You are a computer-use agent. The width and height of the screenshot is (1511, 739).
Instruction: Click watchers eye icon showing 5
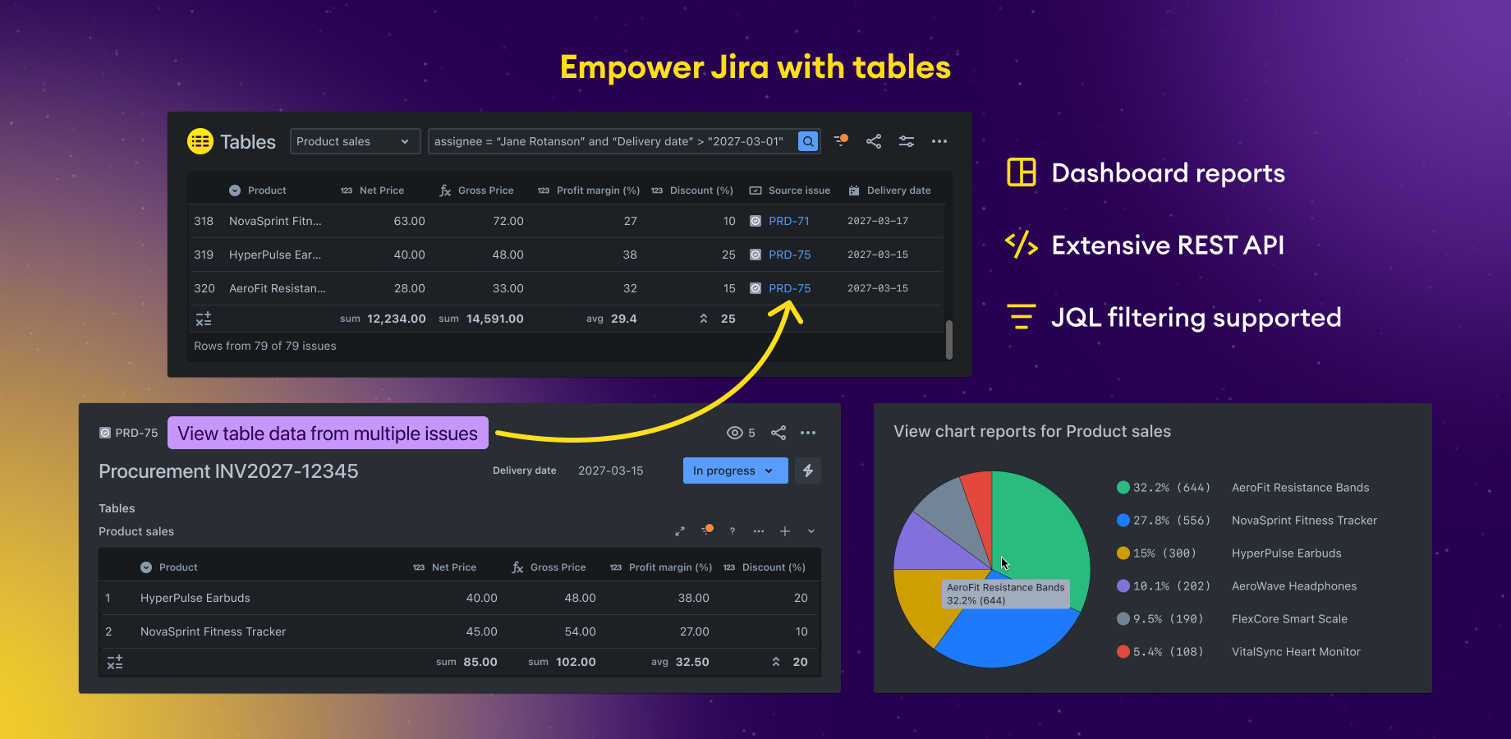click(x=735, y=433)
